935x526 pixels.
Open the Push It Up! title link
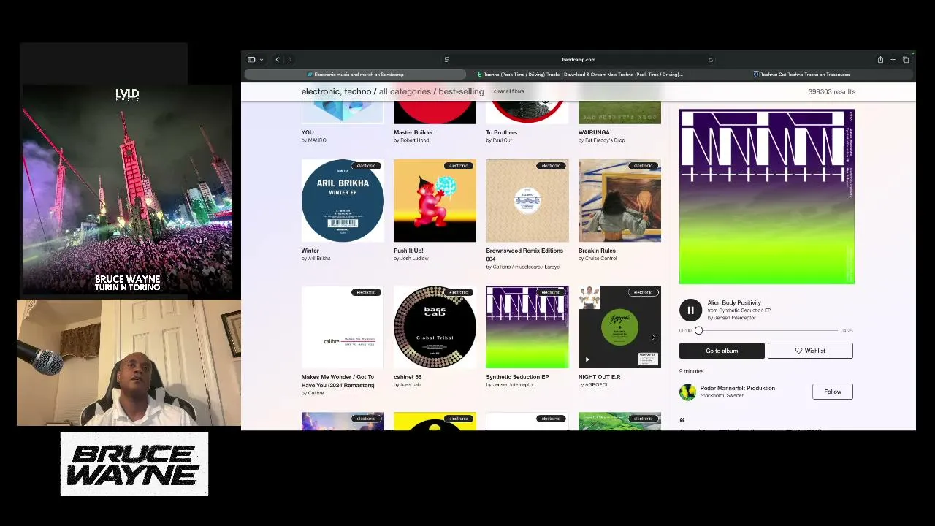pos(408,251)
